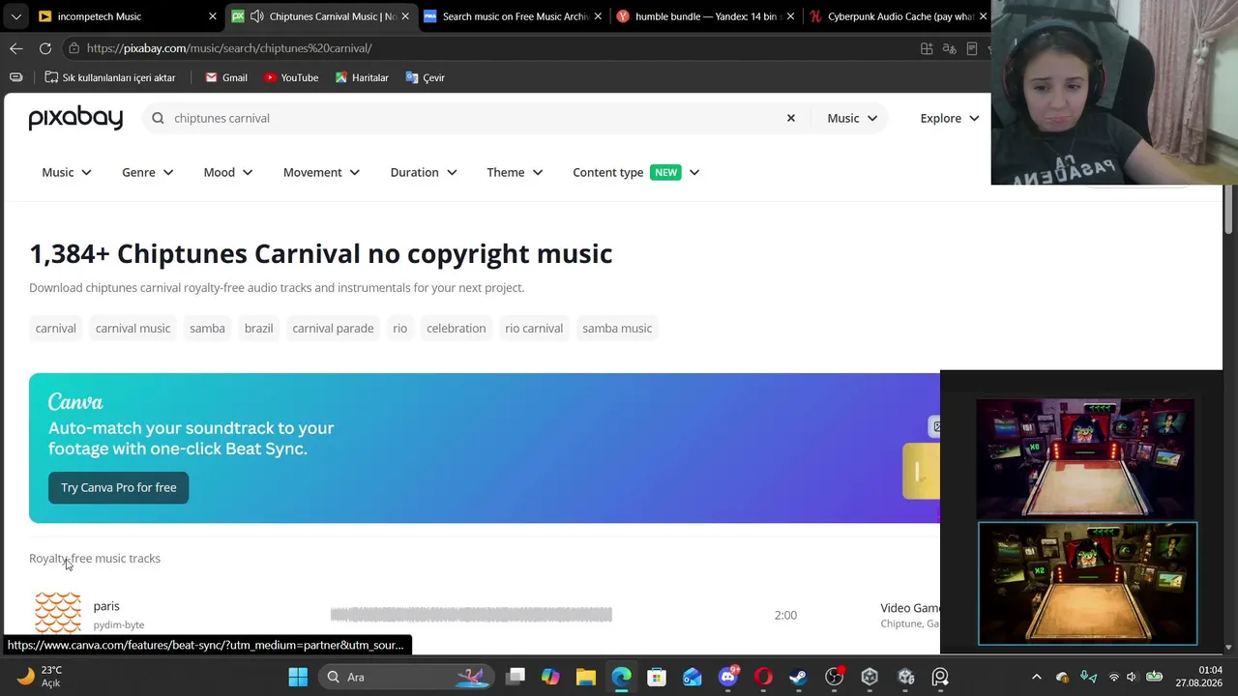
Task: Select the celebration tag
Action: pos(456,328)
